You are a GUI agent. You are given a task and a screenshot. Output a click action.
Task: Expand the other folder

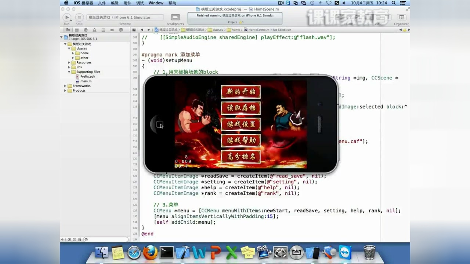[x=73, y=58]
